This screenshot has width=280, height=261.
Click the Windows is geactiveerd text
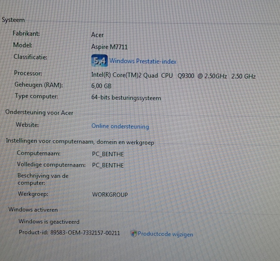point(49,222)
